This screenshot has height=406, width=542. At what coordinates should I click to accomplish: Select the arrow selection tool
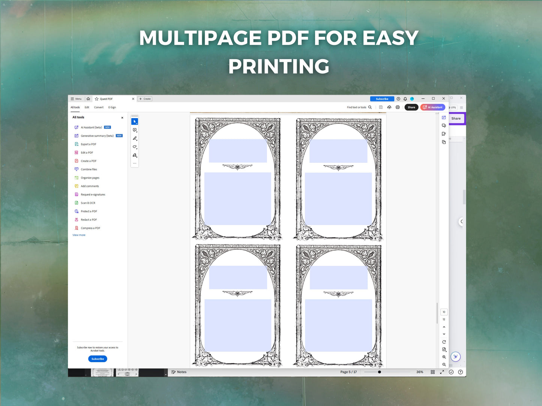pyautogui.click(x=135, y=122)
